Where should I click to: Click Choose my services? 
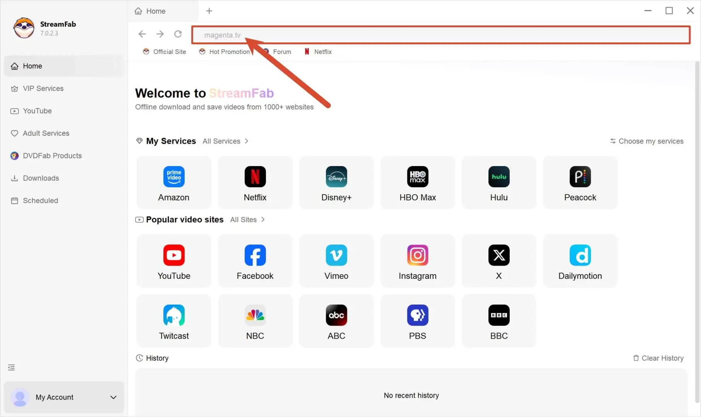[x=647, y=141]
